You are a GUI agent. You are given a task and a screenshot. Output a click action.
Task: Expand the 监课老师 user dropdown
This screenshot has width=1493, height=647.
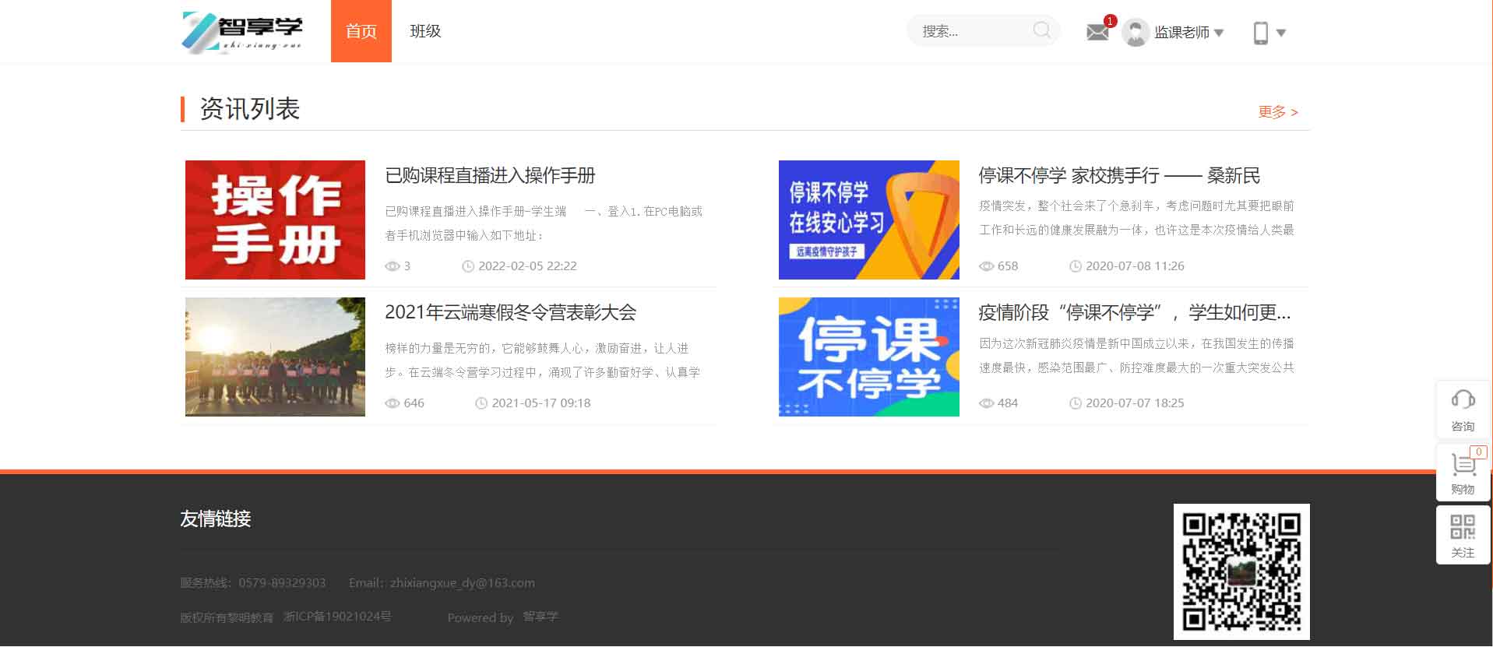pos(1188,33)
